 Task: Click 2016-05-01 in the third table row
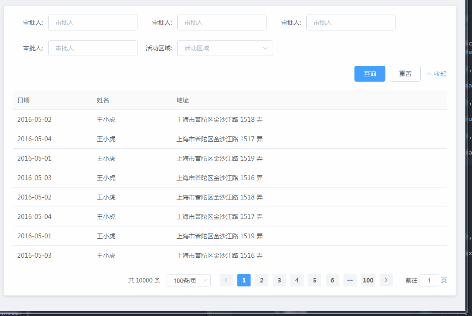pyautogui.click(x=34, y=158)
